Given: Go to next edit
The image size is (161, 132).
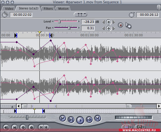Looking at the screenshot, I should coord(98,118).
